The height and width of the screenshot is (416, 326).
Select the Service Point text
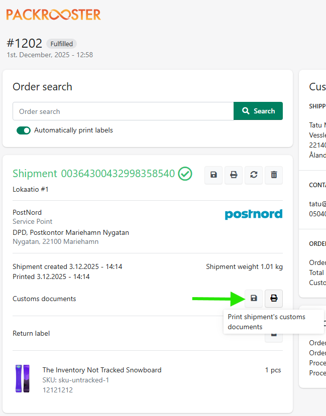pyautogui.click(x=32, y=221)
